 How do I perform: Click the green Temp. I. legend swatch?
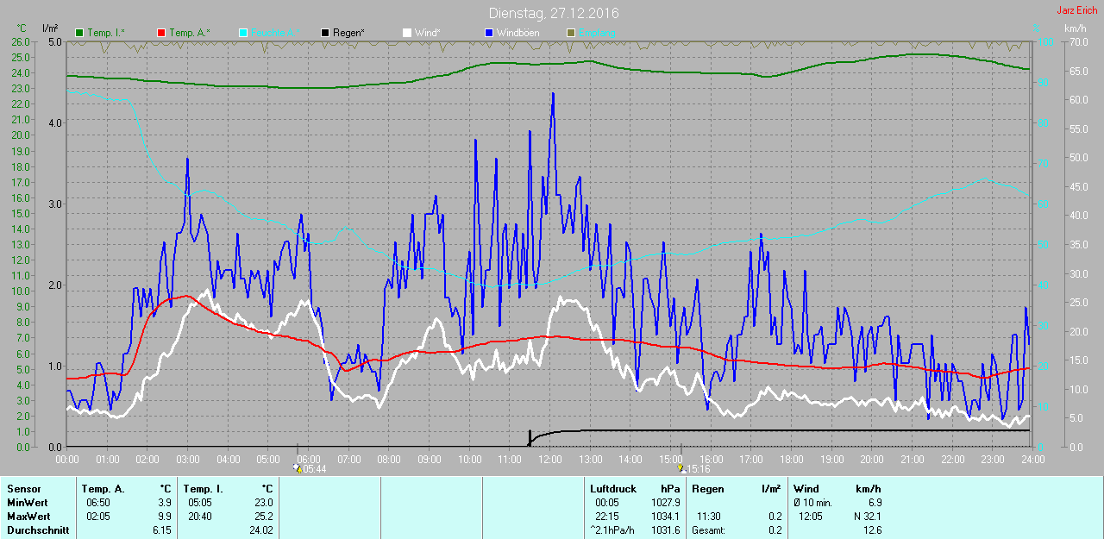(x=80, y=33)
